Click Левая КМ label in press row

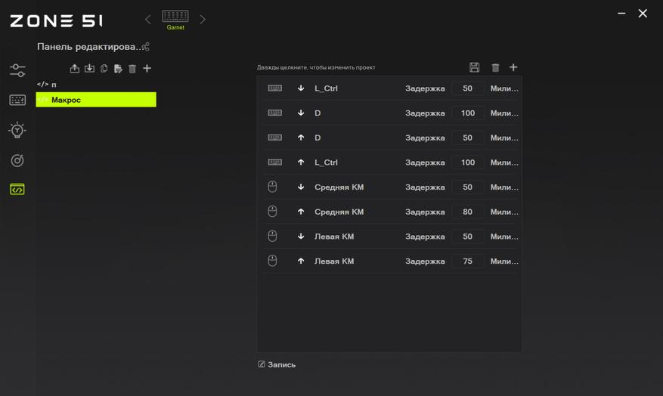pos(334,237)
